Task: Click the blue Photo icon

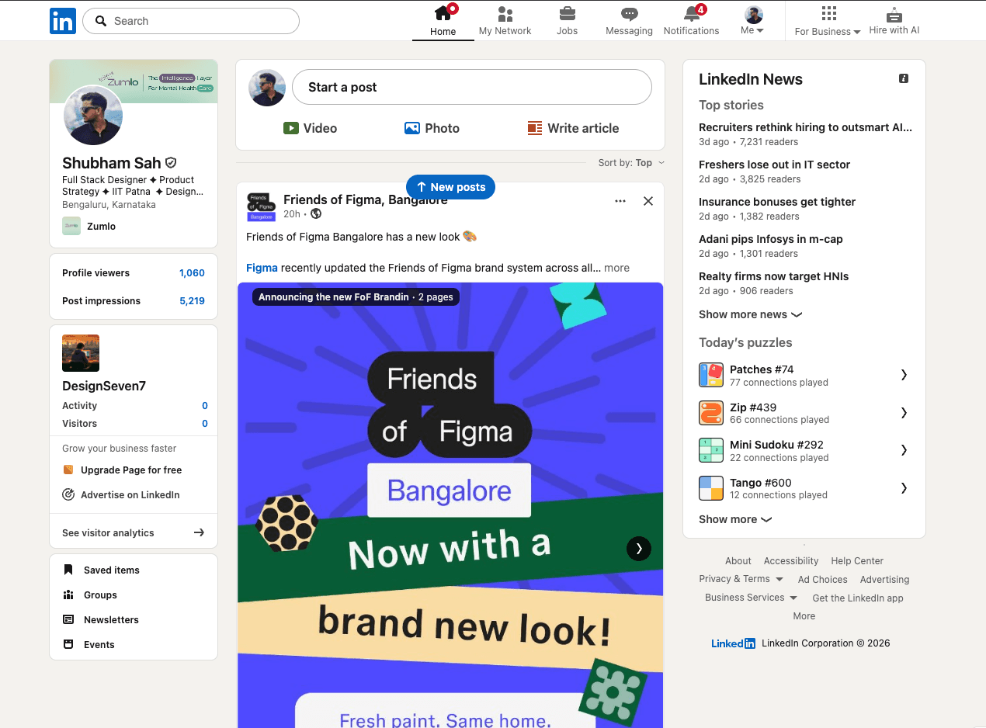Action: coord(412,128)
